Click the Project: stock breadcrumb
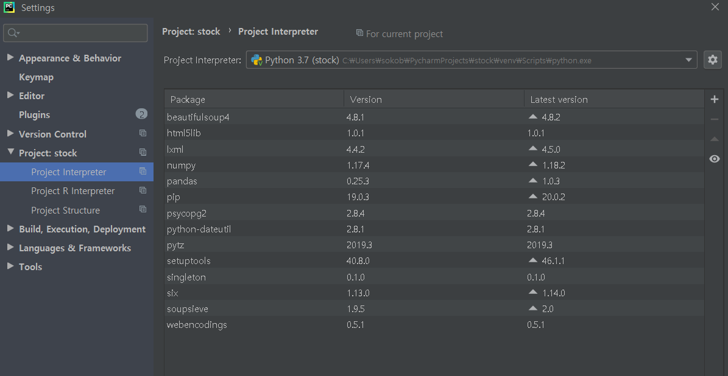728x376 pixels. (191, 32)
